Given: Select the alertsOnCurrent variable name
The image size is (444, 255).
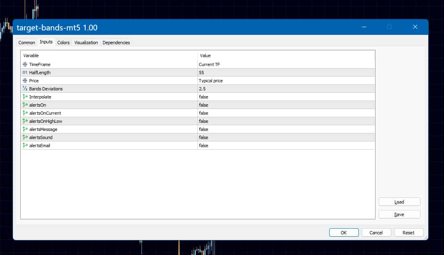Looking at the screenshot, I should tap(45, 113).
